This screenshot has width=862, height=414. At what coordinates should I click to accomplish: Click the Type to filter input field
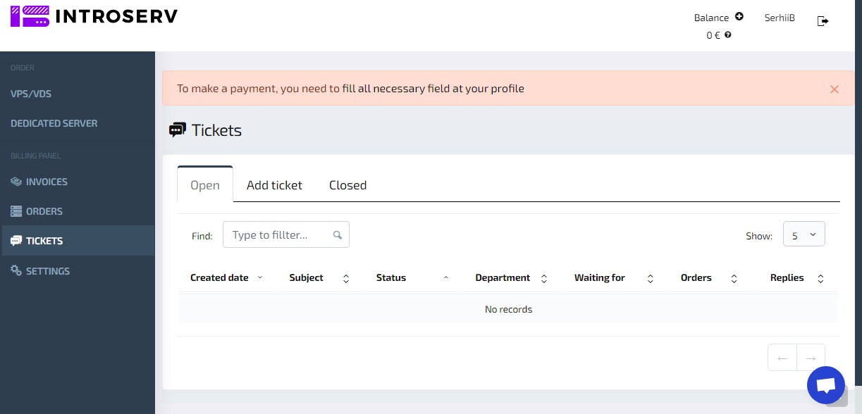(x=278, y=235)
